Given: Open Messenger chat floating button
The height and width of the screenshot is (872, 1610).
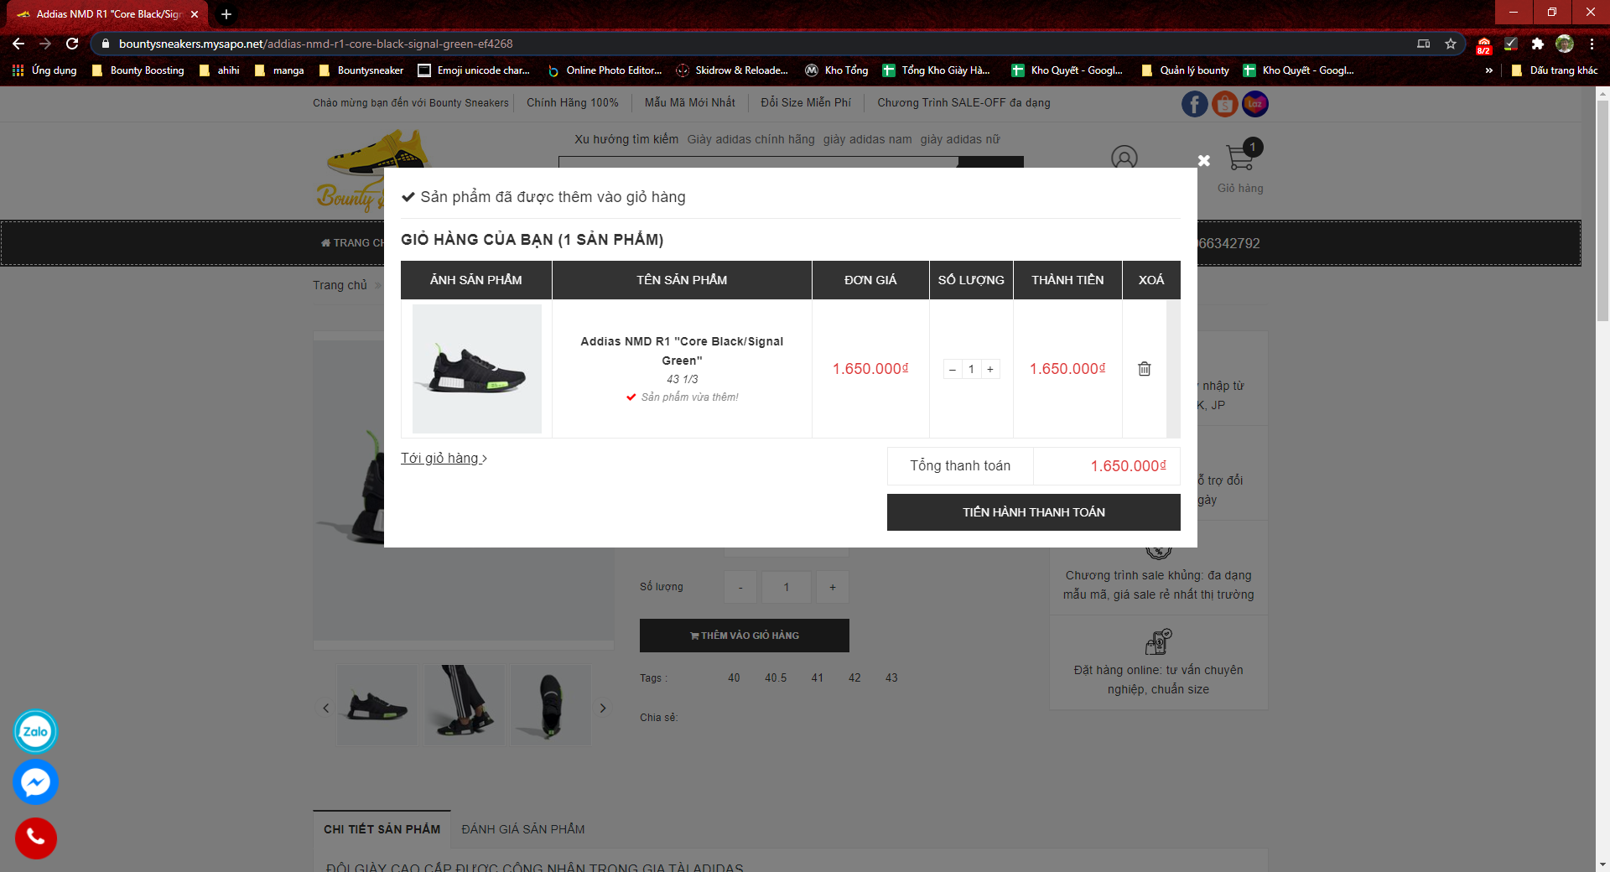Looking at the screenshot, I should coord(35,782).
